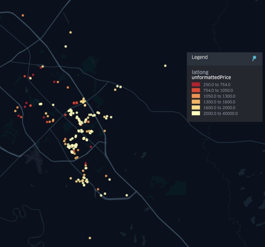Click the isolated cream point left of Legend
265x247 pixels.
point(165,66)
